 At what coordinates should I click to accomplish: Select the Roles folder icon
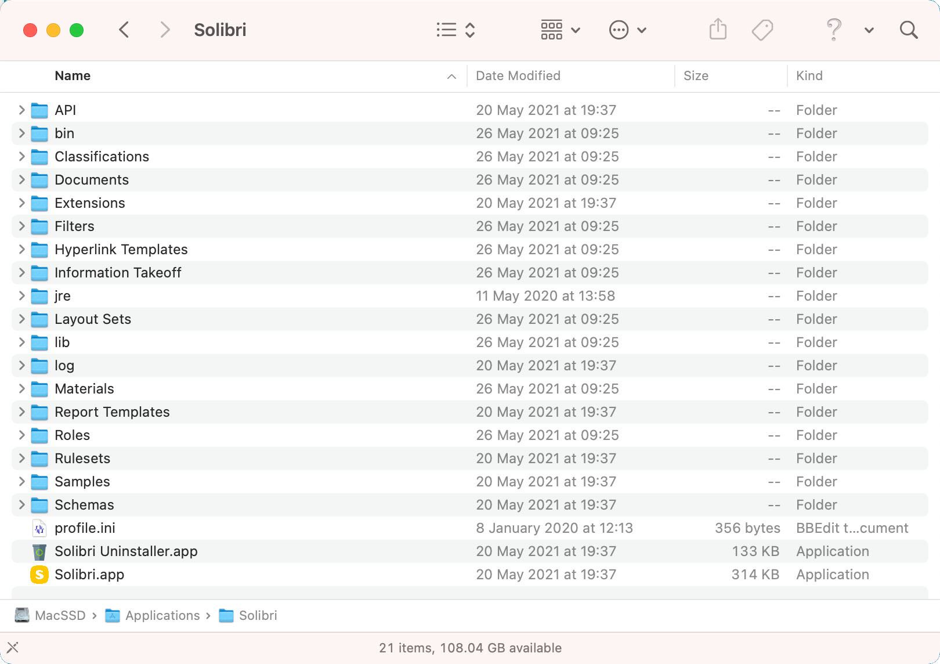[39, 435]
